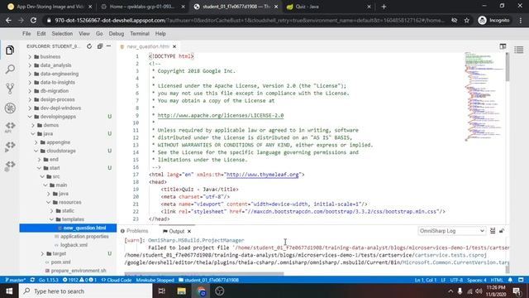Open Windows Start menu
Screen dimensions: 529x298
[x=9, y=291]
